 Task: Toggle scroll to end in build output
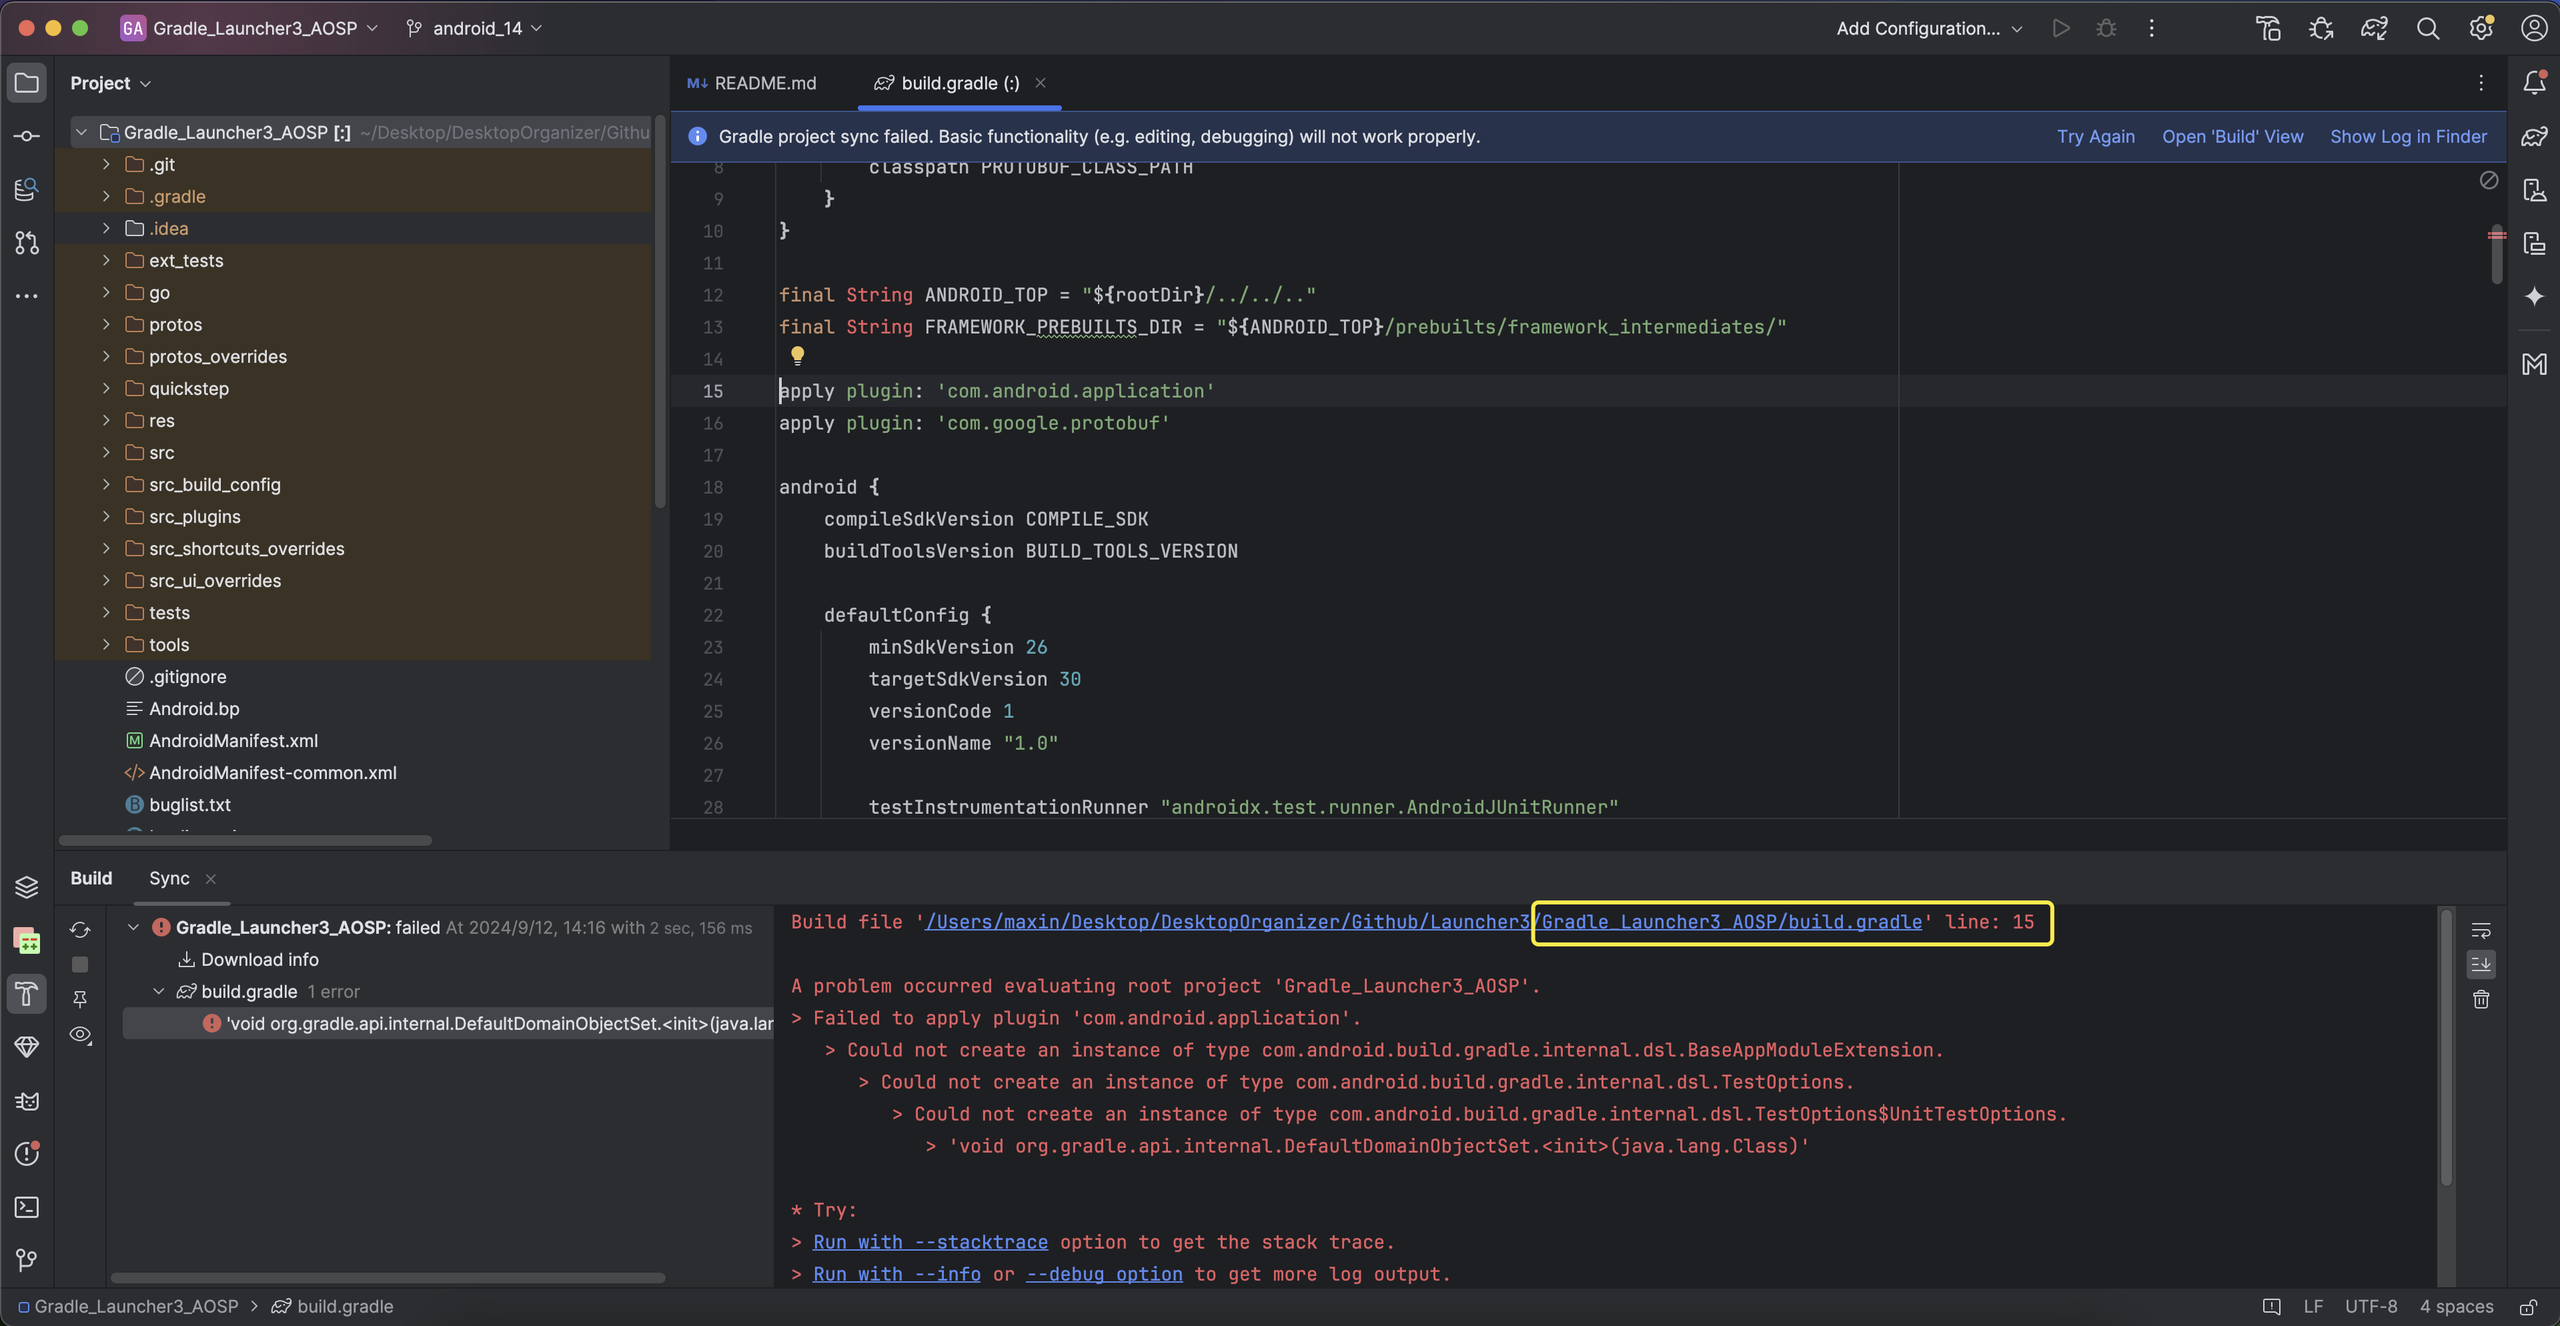2481,964
